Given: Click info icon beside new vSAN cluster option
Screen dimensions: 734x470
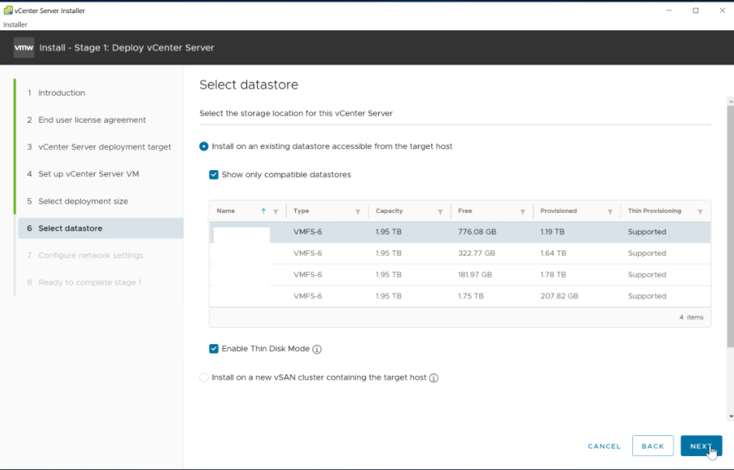Looking at the screenshot, I should 433,378.
